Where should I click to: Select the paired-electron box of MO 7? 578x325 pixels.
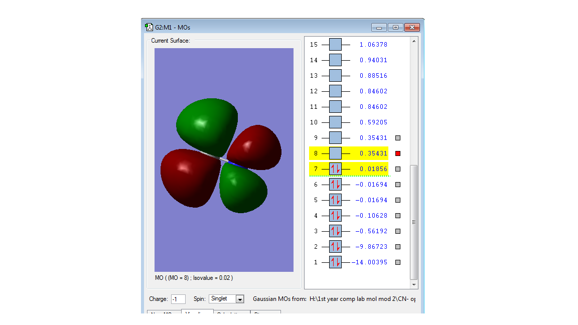click(335, 169)
